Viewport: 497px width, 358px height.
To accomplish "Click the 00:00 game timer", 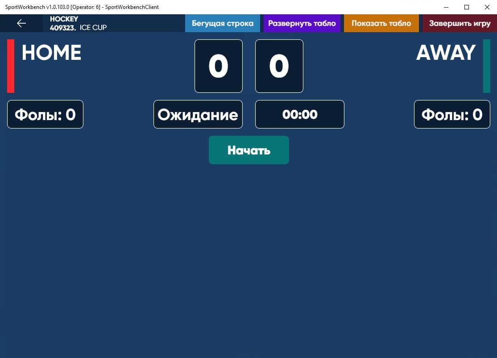I will coord(299,114).
